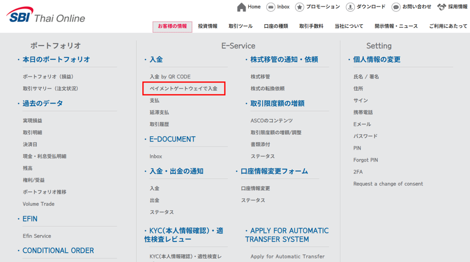Screen dimensions: 470x262
Task: Click the 採用情報 handshake icon
Action: [442, 7]
